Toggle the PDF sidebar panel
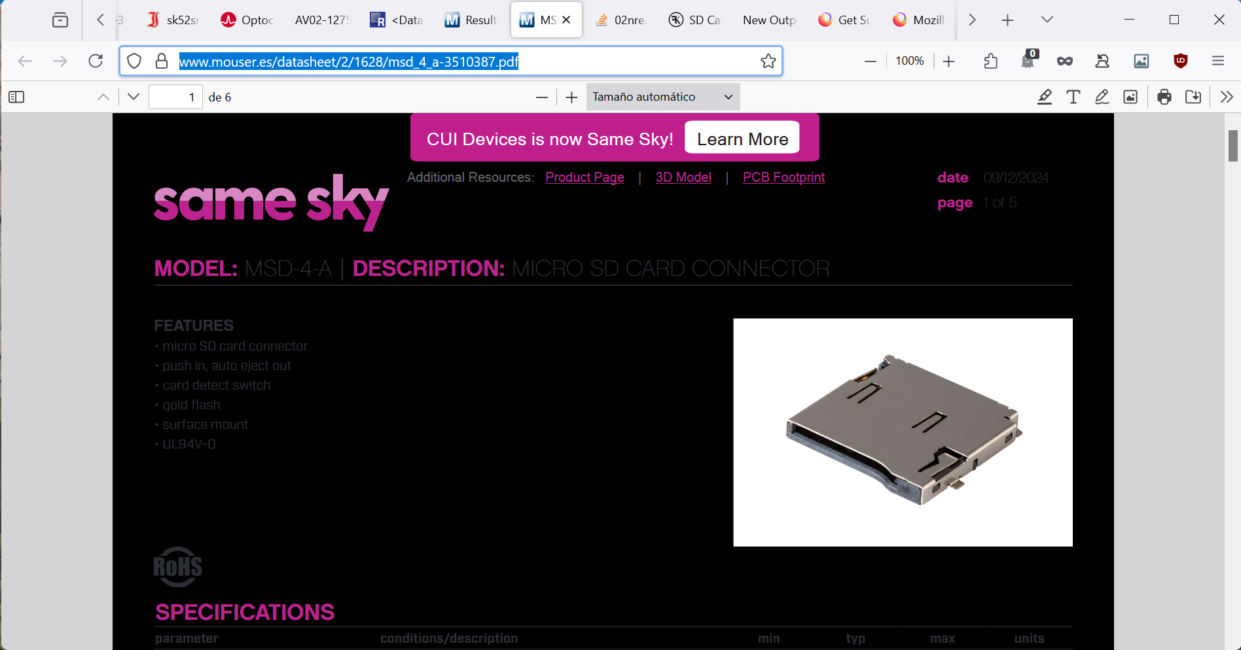The width and height of the screenshot is (1241, 650). (x=16, y=97)
